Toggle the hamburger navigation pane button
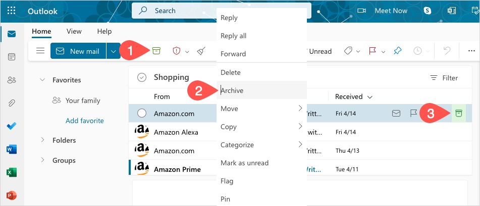Viewport: 480px width, 206px height. pos(40,51)
